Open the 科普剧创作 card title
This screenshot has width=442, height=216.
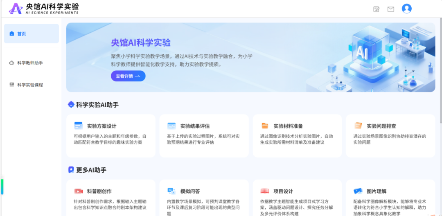[99, 191]
